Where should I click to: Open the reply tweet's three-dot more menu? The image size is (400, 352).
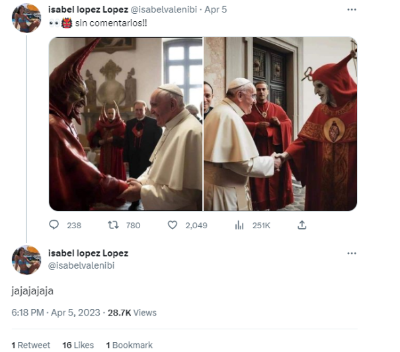click(352, 253)
